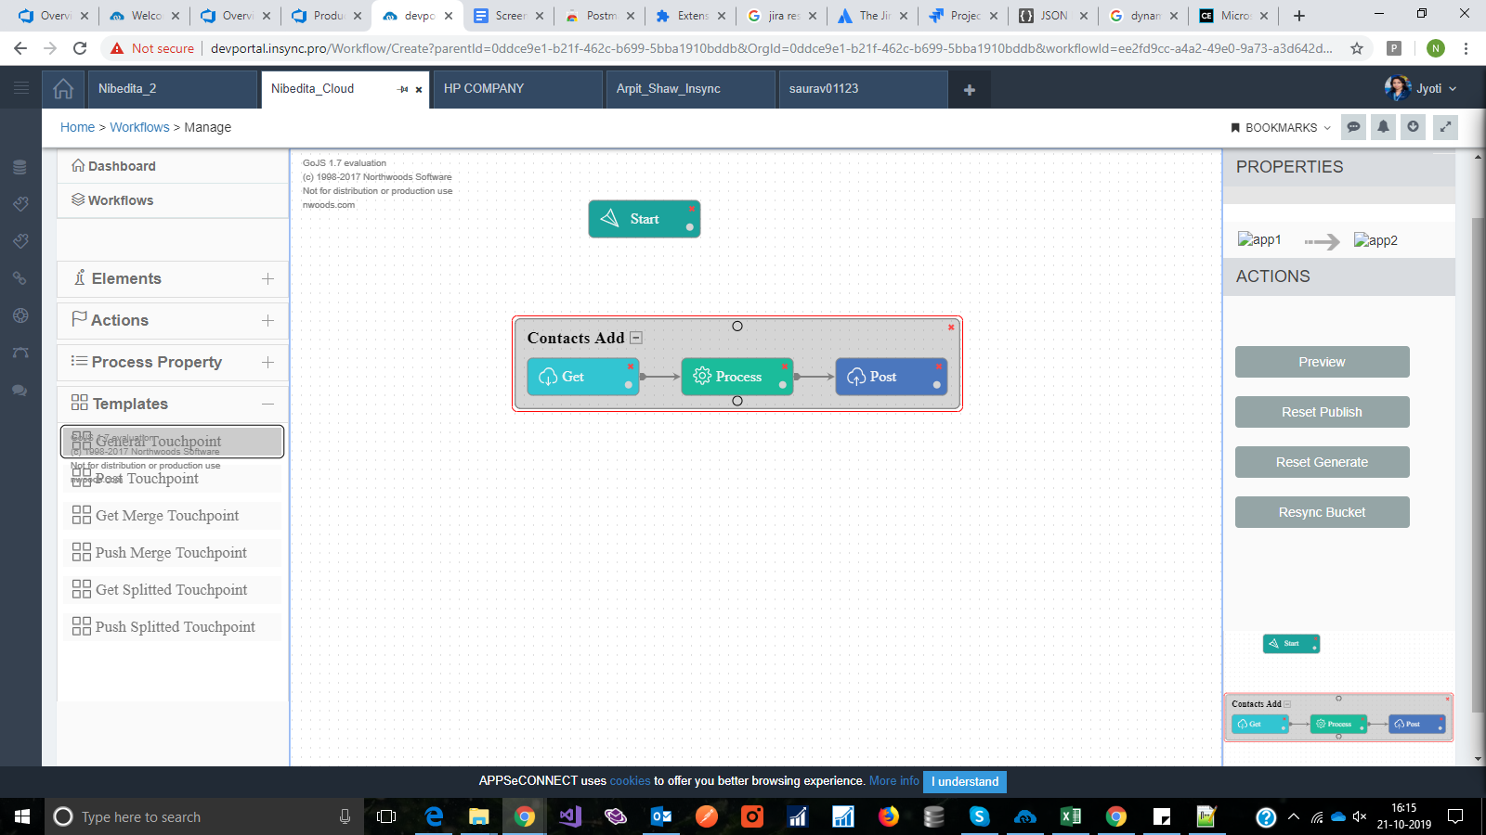Expand the Actions section
Viewport: 1486px width, 835px height.
tap(267, 320)
